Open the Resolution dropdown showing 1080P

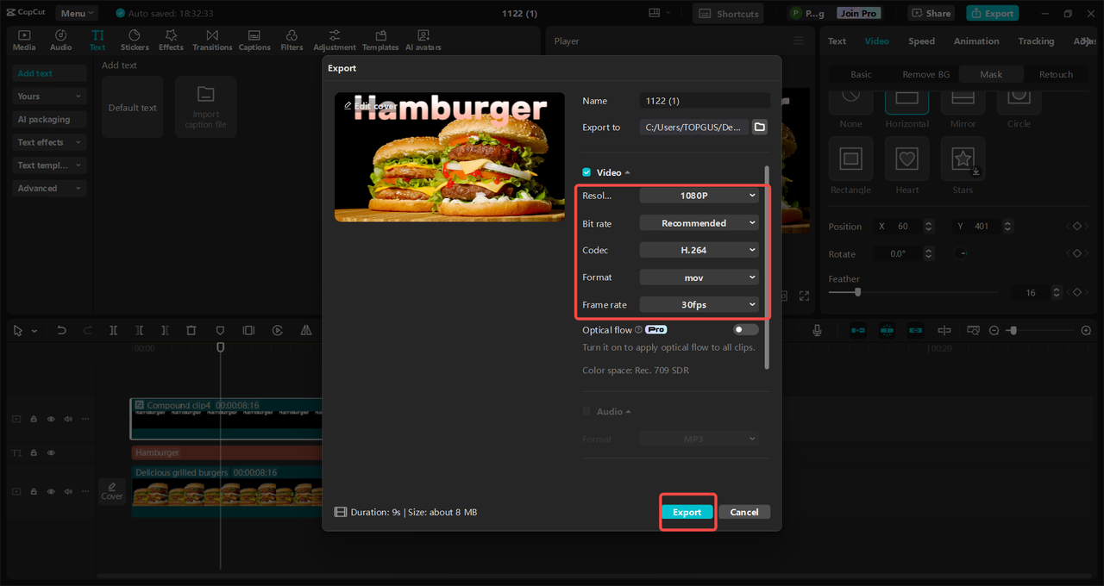click(x=699, y=196)
